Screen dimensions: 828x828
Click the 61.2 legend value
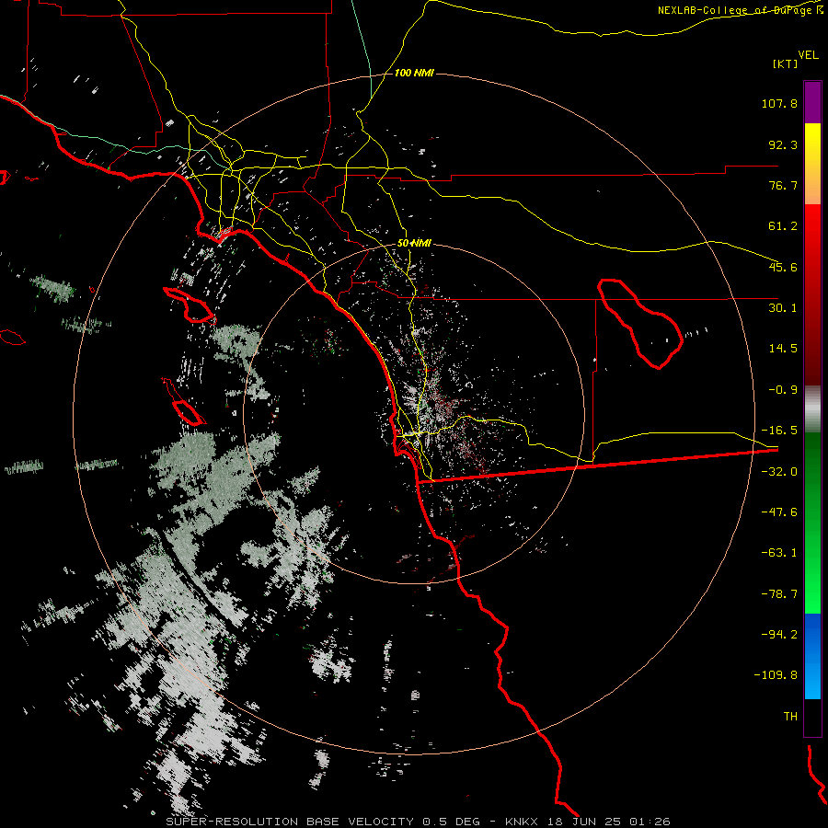[783, 226]
